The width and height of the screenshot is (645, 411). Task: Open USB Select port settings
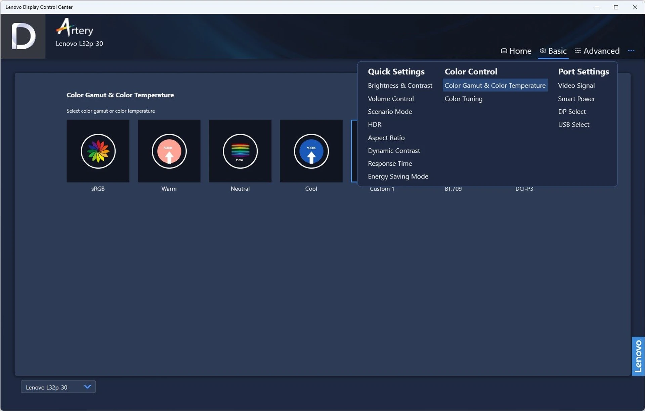click(x=573, y=124)
